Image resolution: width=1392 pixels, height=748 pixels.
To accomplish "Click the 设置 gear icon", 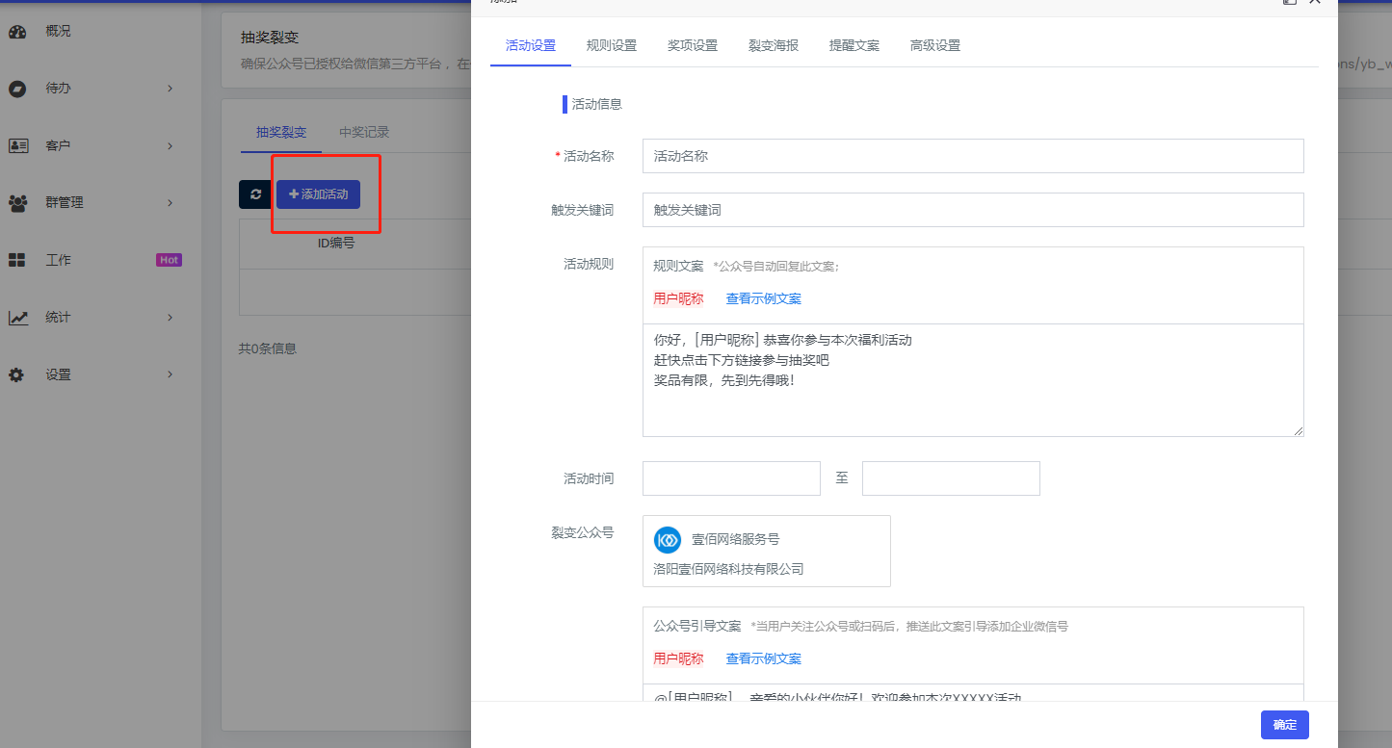I will coord(17,374).
